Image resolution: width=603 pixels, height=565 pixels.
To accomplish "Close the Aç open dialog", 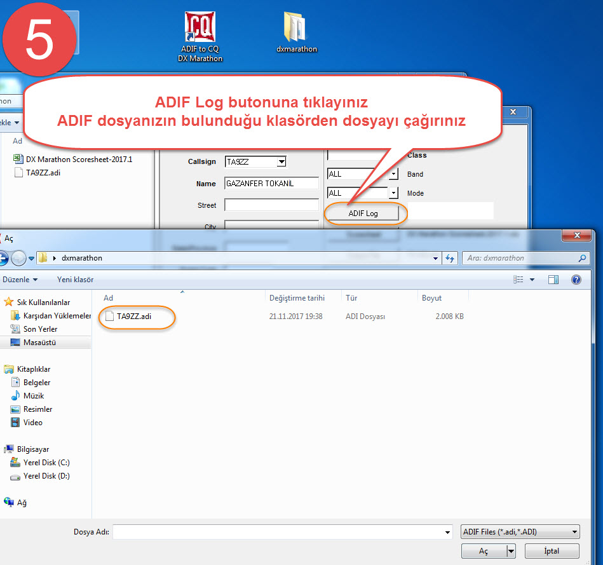I will (576, 235).
